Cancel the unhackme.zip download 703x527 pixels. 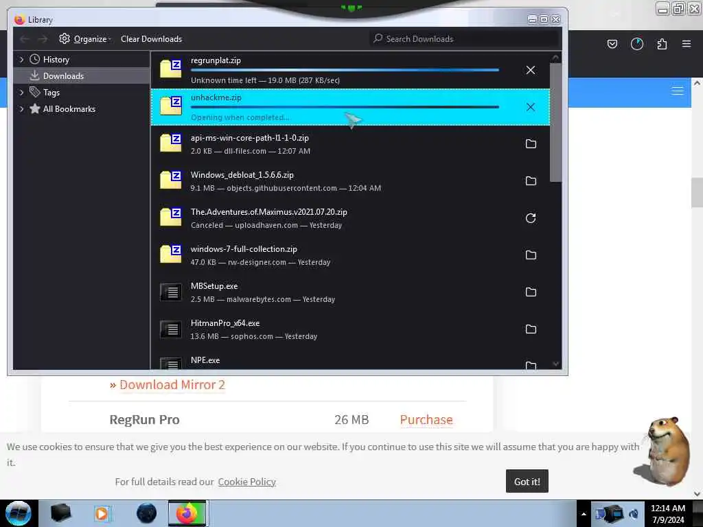[x=531, y=107]
